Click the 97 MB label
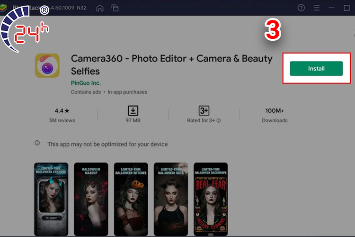Viewport: 355px width, 237px height. 133,120
